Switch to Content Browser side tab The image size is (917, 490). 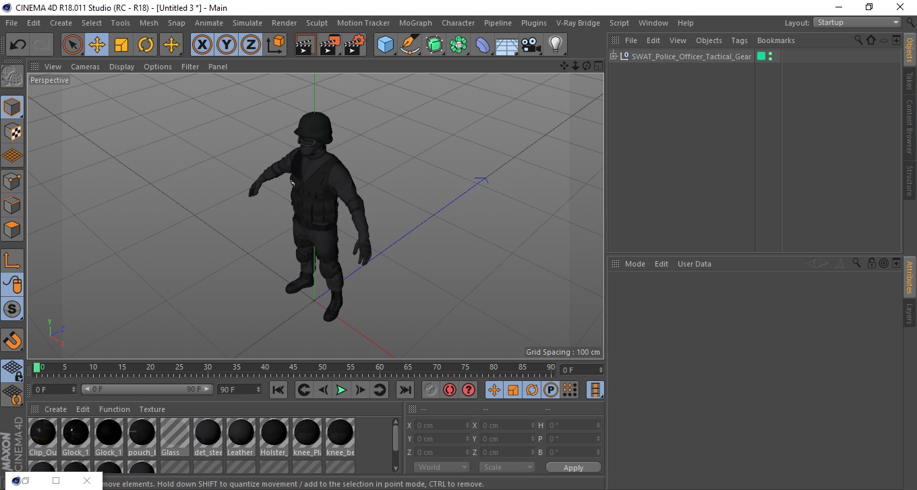[x=910, y=127]
